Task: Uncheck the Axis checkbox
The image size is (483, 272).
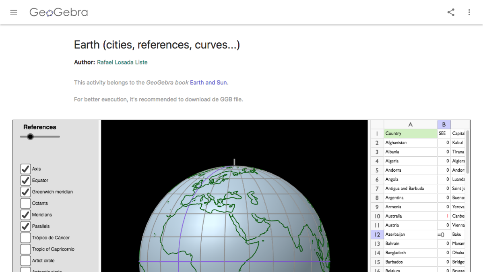Action: [25, 169]
